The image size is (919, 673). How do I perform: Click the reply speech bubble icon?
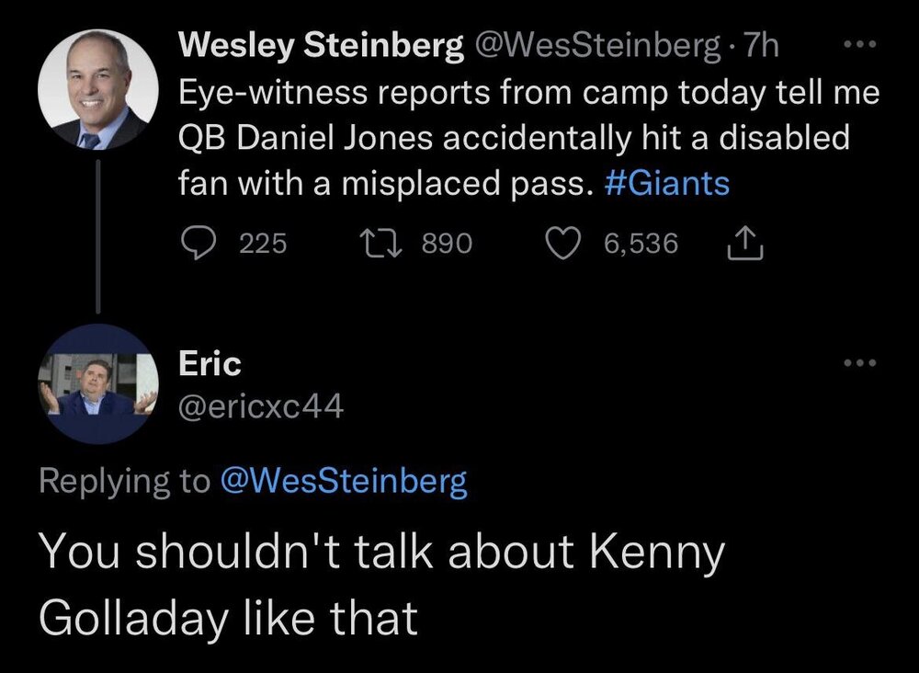pos(198,243)
